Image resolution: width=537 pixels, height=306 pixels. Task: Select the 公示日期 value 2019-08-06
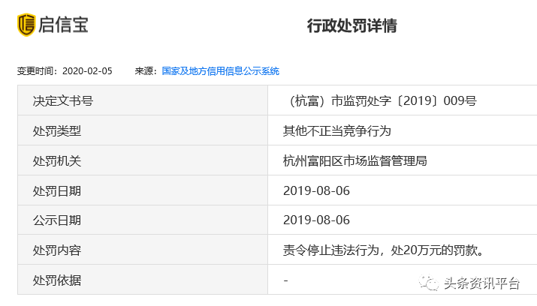[316, 220]
